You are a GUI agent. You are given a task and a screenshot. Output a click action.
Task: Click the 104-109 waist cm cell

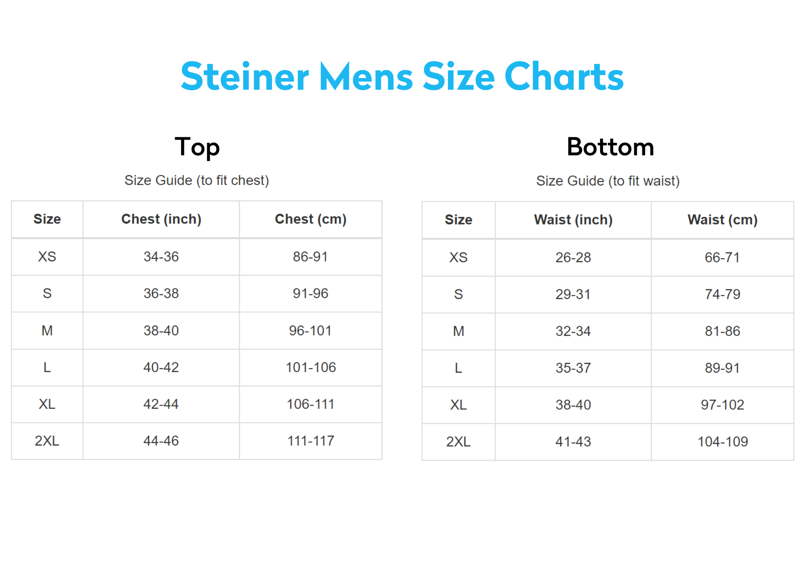click(x=722, y=442)
